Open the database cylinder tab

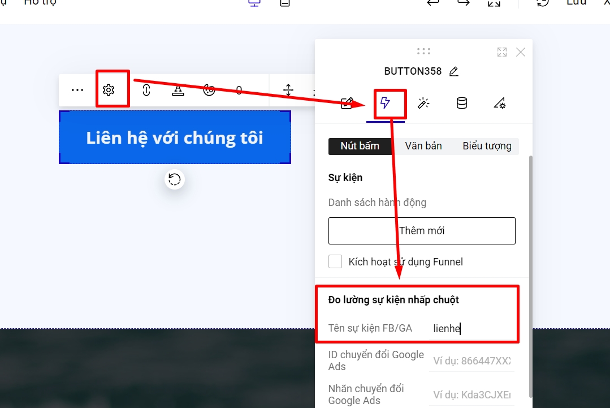tap(462, 103)
